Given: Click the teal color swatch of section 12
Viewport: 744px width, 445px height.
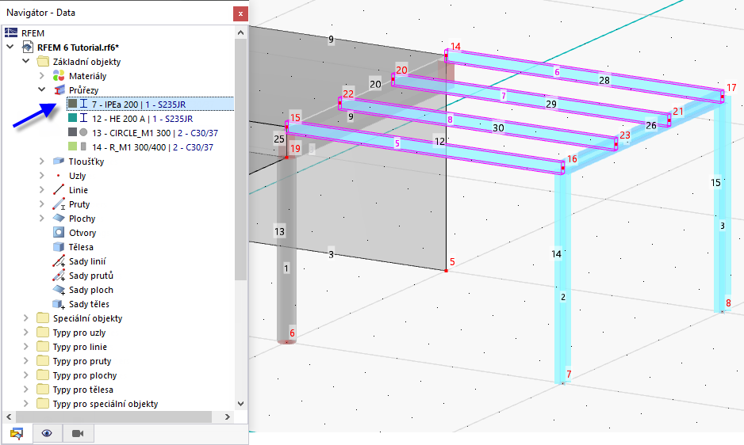Looking at the screenshot, I should click(73, 117).
